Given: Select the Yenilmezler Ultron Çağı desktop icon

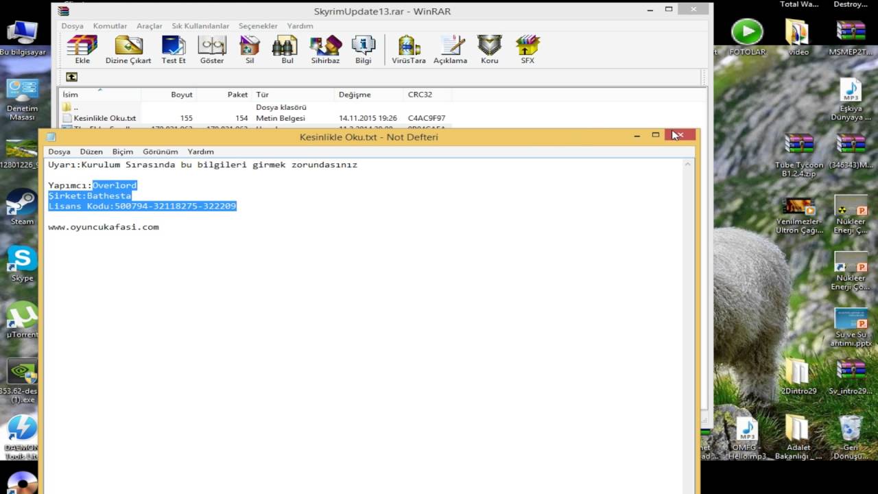Looking at the screenshot, I should point(798,215).
